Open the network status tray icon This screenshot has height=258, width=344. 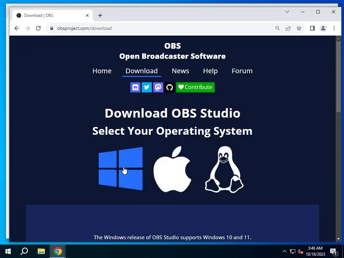[293, 251]
